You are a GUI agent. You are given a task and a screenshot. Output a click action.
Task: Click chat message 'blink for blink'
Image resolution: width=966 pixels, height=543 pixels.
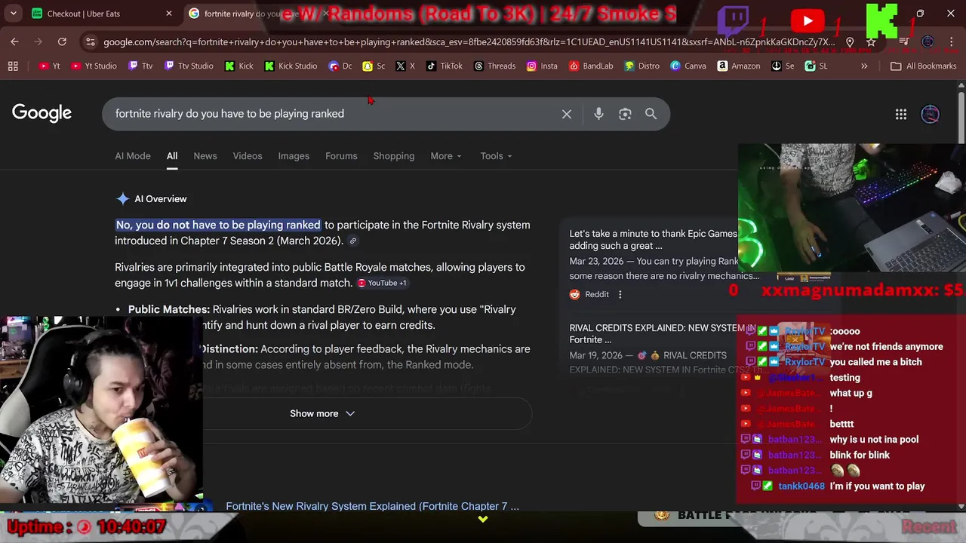(x=860, y=455)
